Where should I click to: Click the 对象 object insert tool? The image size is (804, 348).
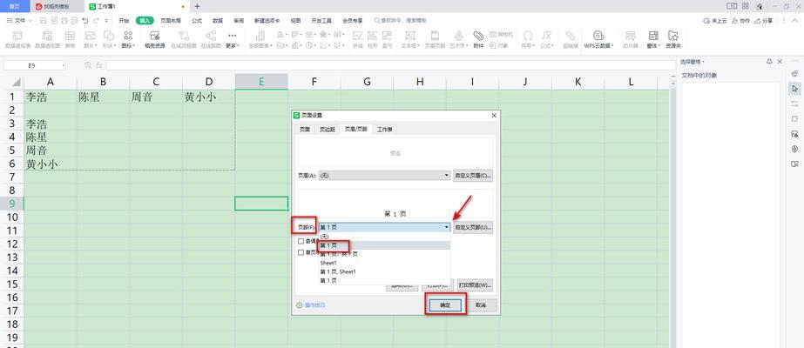pyautogui.click(x=498, y=45)
